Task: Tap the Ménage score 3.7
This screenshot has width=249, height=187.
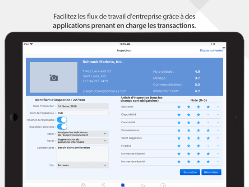Action: coord(198,78)
